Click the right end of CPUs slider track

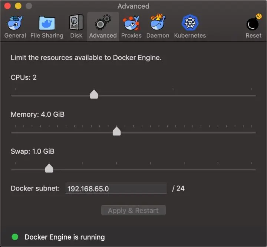click(254, 96)
